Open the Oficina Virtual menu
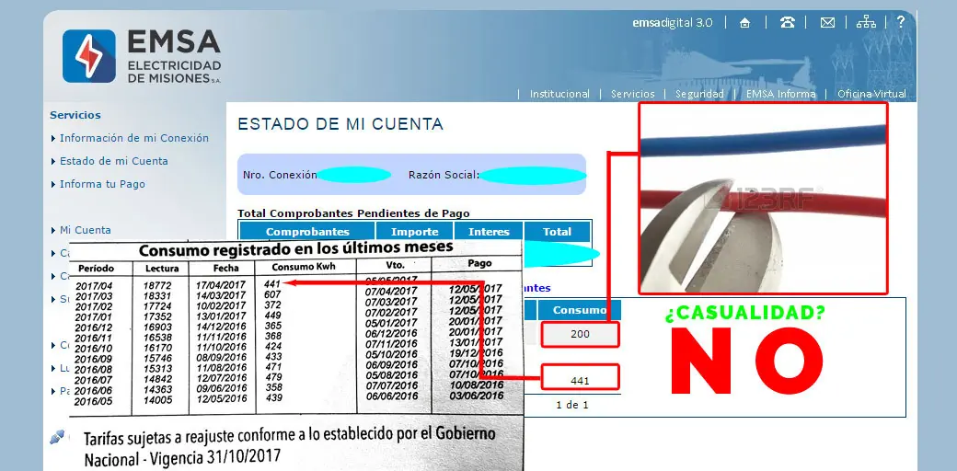957x471 pixels. click(871, 94)
